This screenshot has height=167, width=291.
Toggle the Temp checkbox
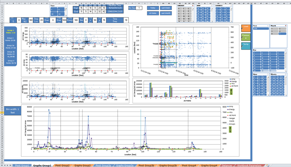tap(242, 46)
